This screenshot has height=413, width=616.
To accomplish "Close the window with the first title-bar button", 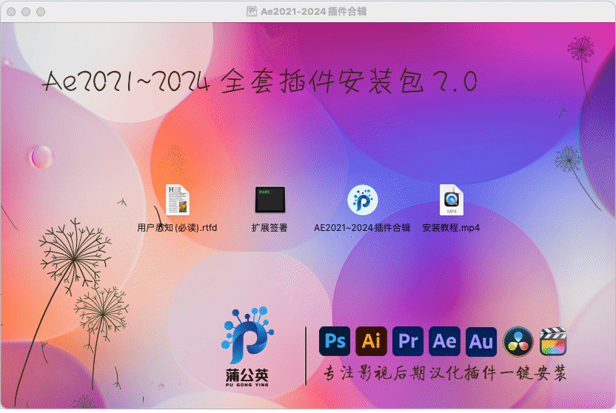I will [x=11, y=12].
